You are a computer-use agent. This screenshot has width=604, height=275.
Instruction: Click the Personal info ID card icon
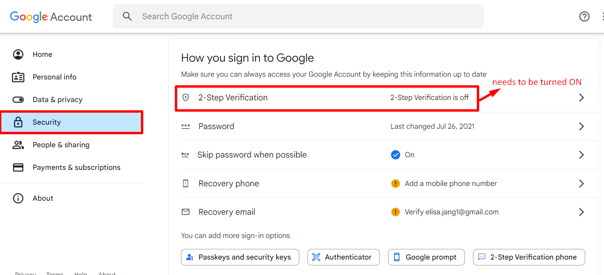pyautogui.click(x=18, y=77)
